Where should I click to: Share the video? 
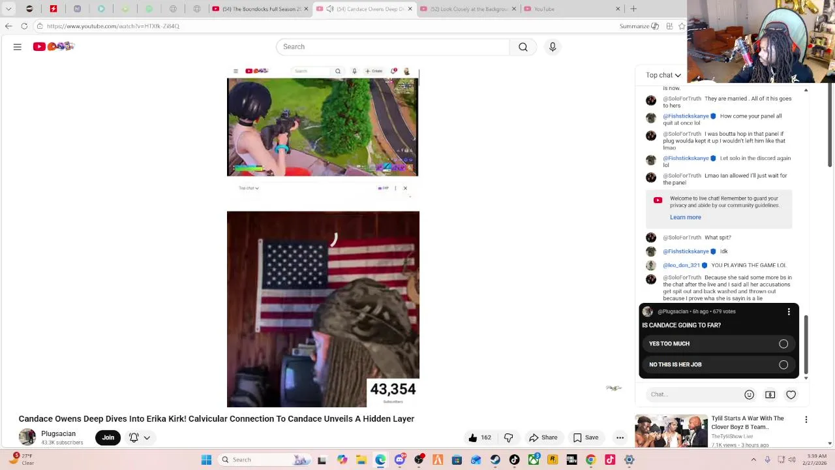click(543, 437)
